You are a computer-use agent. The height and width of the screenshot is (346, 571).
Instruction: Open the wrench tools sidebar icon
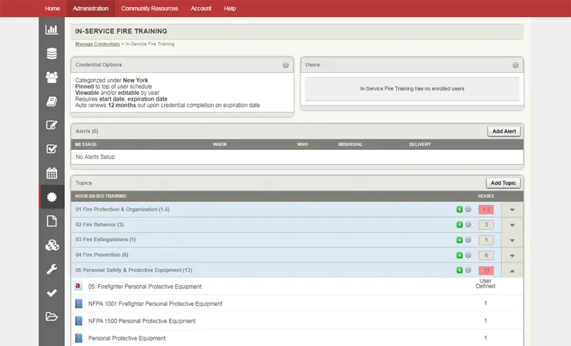pyautogui.click(x=51, y=269)
